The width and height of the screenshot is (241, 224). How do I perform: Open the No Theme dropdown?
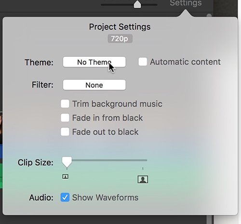click(x=94, y=62)
